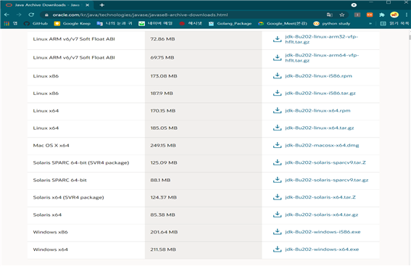Viewport: 411px width, 269px height.
Task: Open the GitHub bookmark
Action: click(36, 24)
